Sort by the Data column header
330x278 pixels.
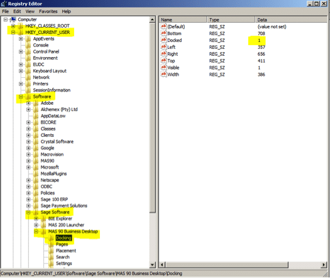click(292, 19)
